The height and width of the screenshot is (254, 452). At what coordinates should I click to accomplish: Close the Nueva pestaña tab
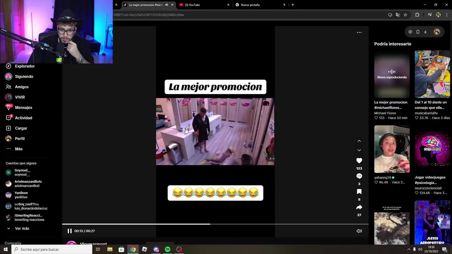[x=284, y=5]
